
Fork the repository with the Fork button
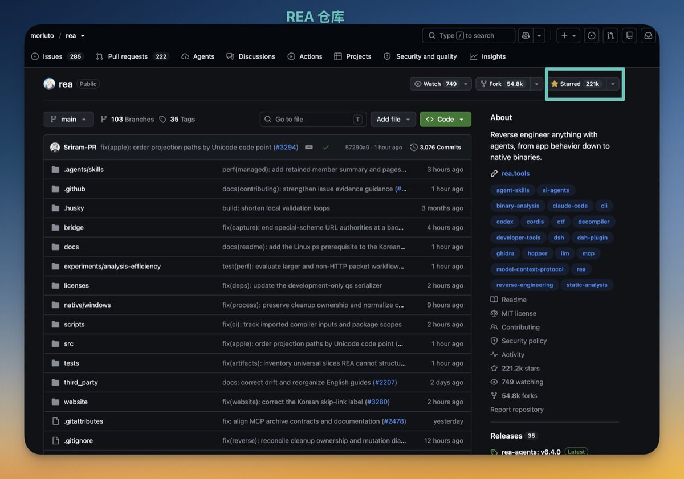pos(502,84)
